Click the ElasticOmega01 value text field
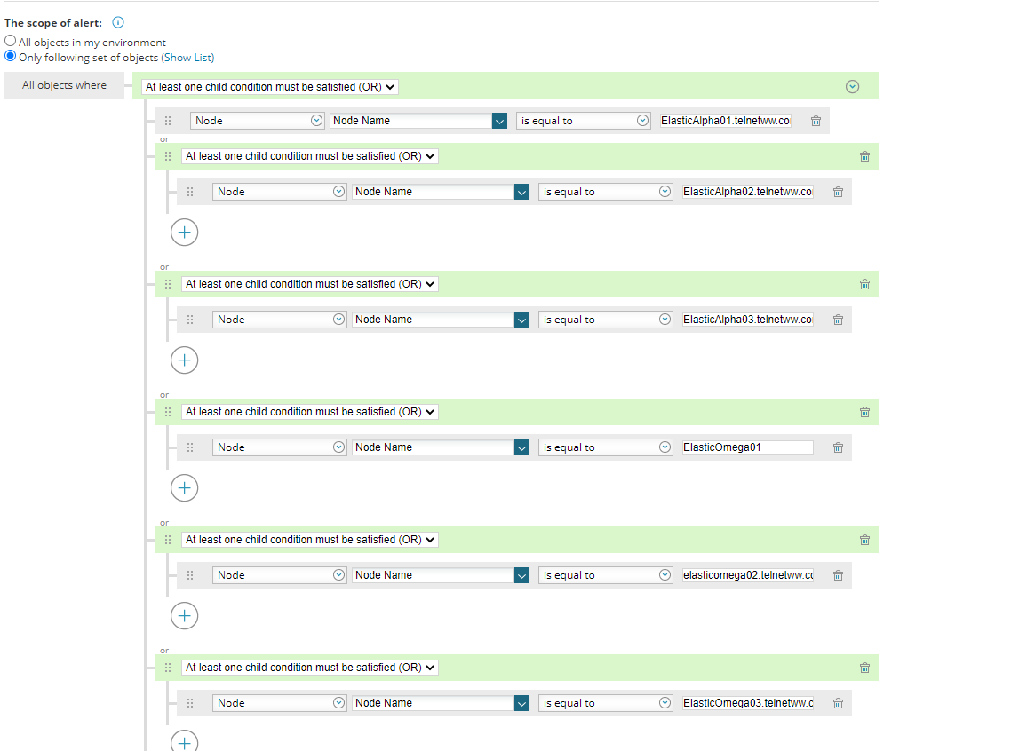Image resolution: width=1011 pixels, height=751 pixels. pos(746,447)
